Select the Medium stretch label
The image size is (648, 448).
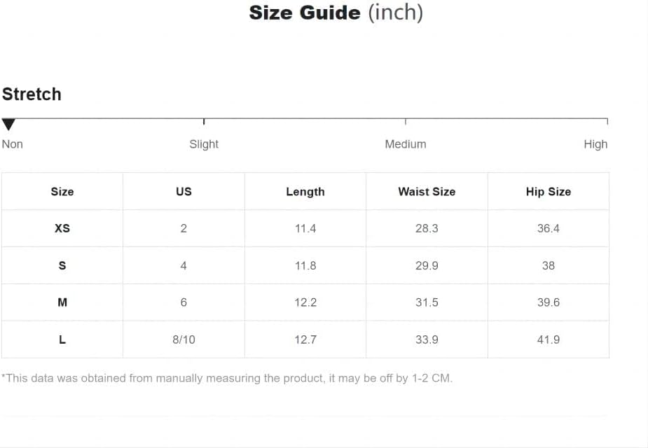tap(406, 144)
